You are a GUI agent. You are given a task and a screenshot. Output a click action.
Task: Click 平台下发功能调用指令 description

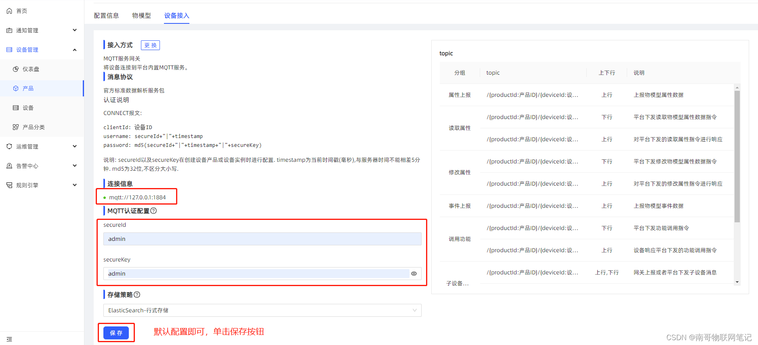(x=661, y=228)
